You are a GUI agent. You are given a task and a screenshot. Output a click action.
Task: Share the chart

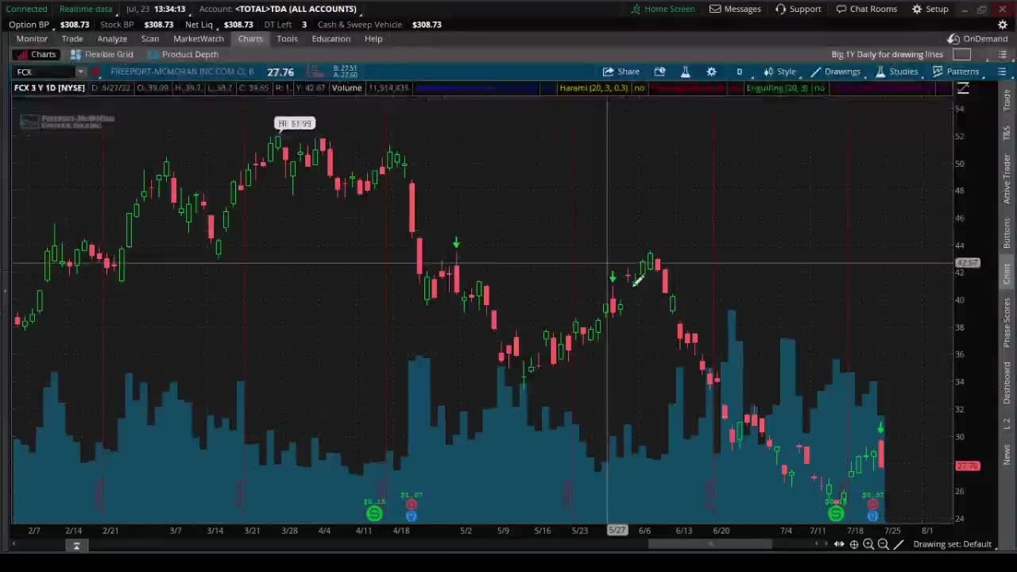[x=621, y=71]
